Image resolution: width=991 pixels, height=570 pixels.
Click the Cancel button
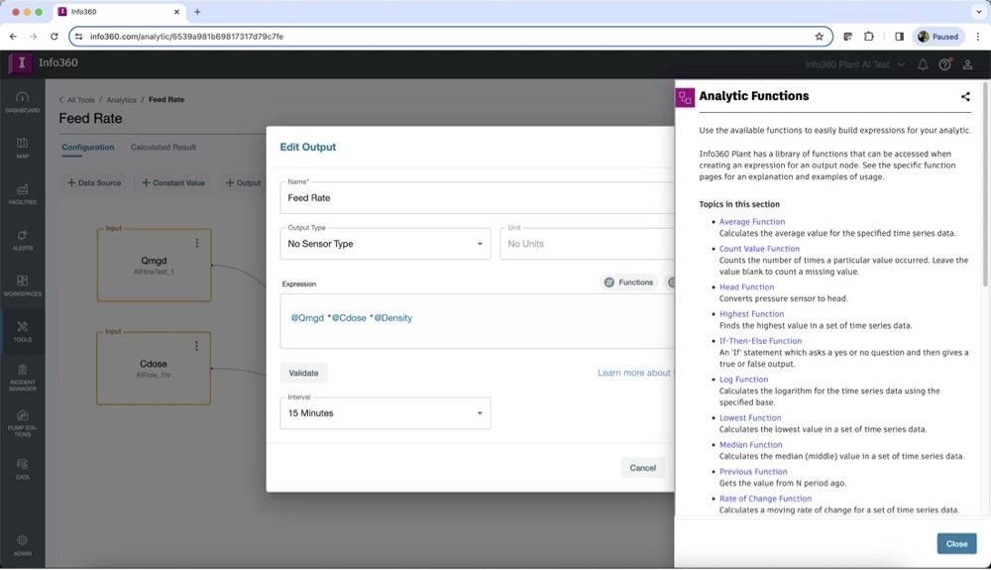tap(643, 468)
